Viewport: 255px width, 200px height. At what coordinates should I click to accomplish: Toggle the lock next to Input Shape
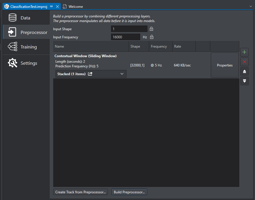151,29
